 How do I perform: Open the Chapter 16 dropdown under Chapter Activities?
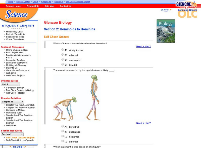pos(12,101)
